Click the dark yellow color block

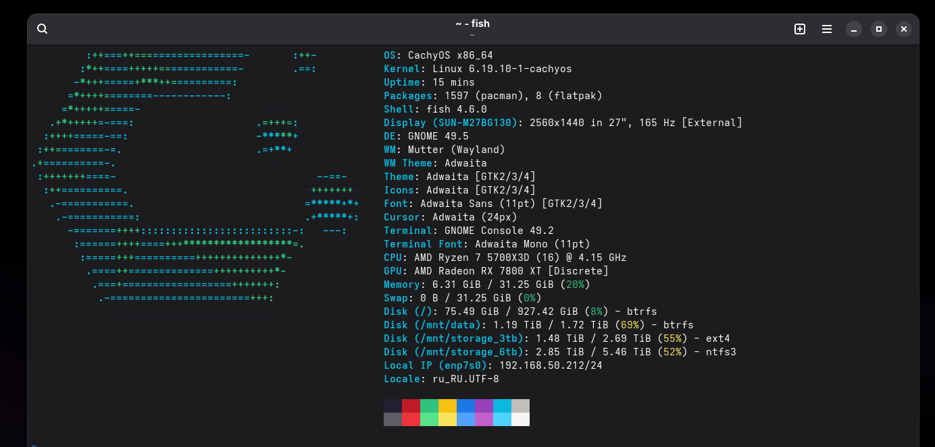(x=447, y=406)
